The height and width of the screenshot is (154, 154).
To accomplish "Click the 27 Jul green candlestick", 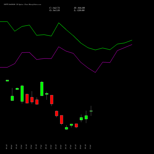I will [x=71, y=125].
